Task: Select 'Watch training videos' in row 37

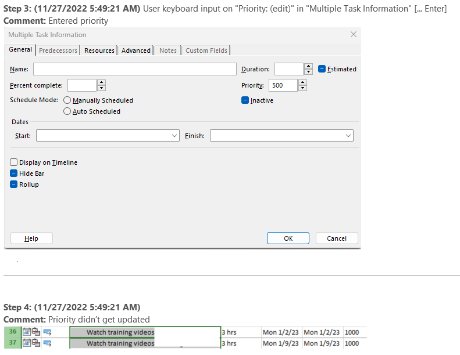Action: pos(120,343)
